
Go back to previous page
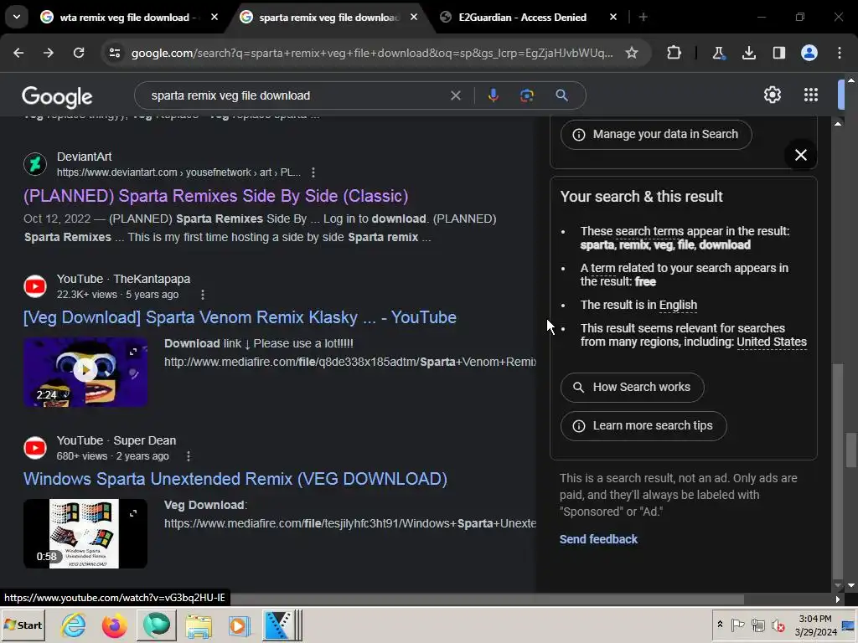[x=18, y=53]
